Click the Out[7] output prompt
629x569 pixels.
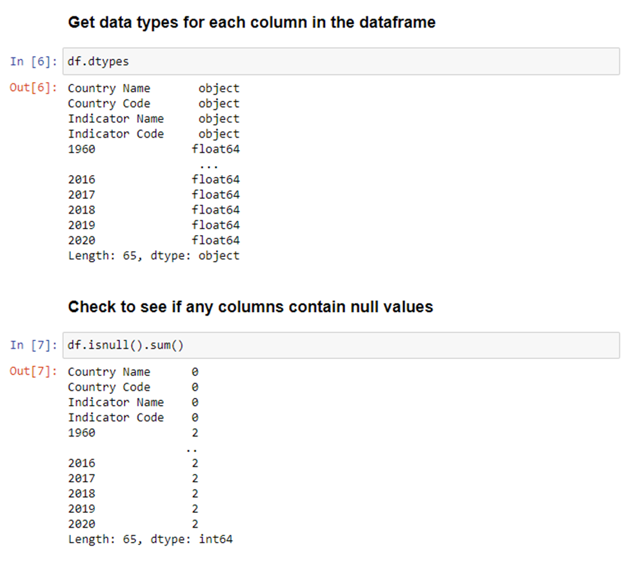coord(34,371)
